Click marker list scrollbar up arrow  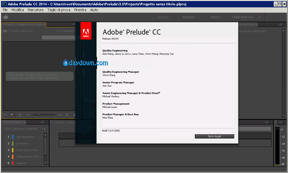tap(45, 135)
